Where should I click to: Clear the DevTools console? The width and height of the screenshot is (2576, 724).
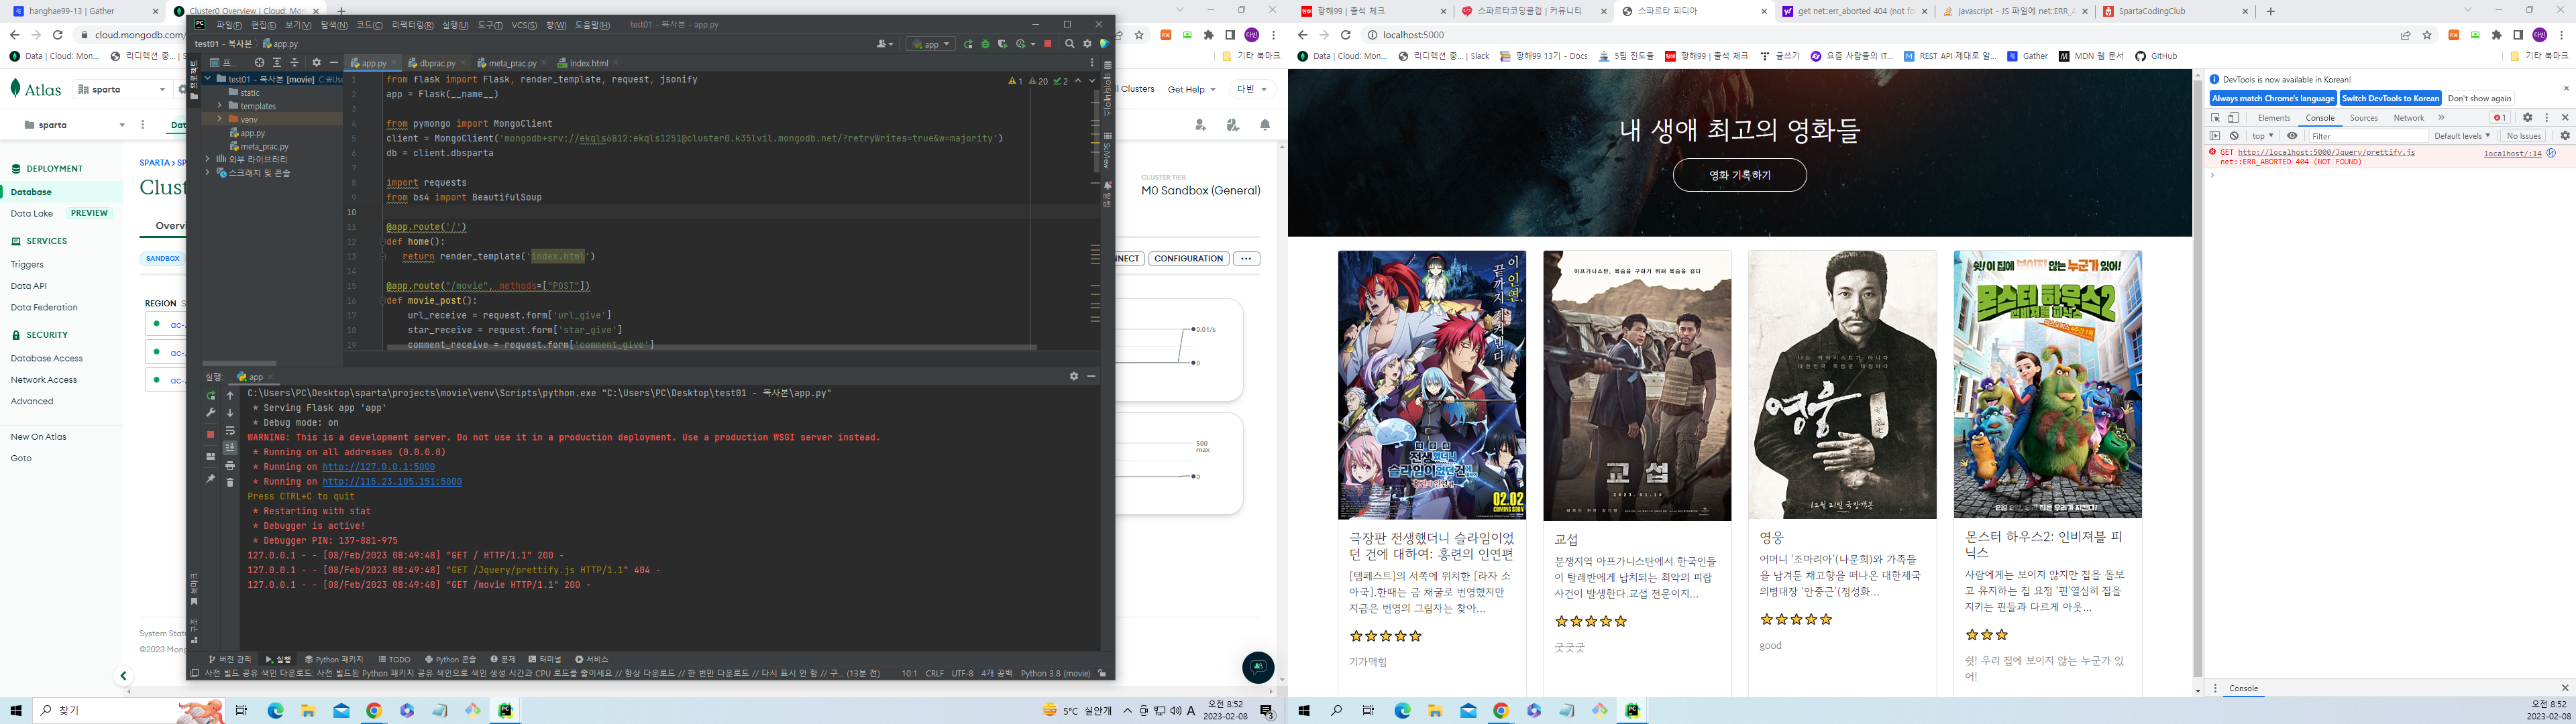[x=2235, y=136]
